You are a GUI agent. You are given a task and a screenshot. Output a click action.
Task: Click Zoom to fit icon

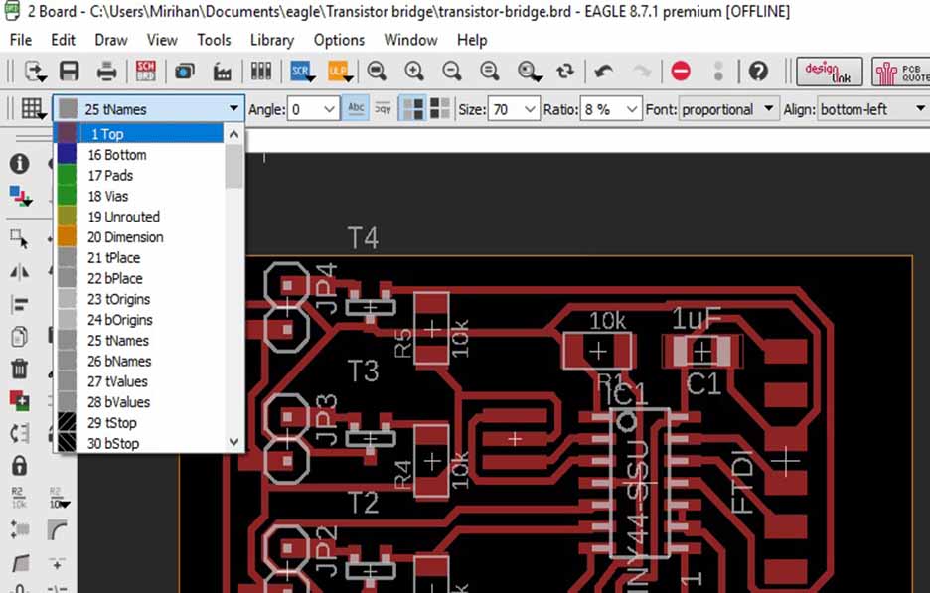[377, 72]
